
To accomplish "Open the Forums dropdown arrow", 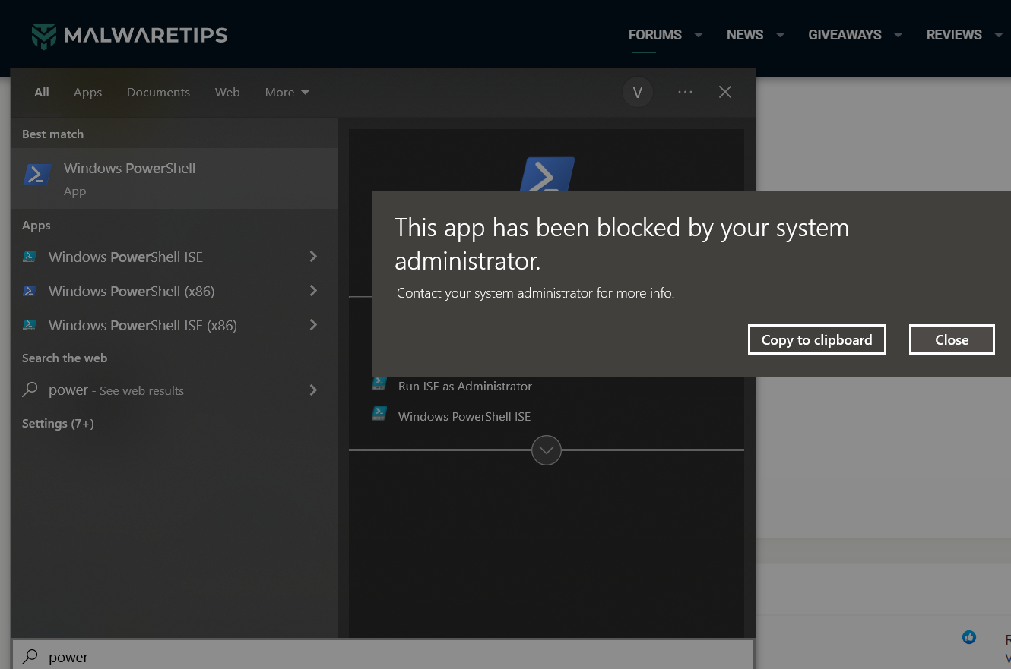I will [699, 35].
